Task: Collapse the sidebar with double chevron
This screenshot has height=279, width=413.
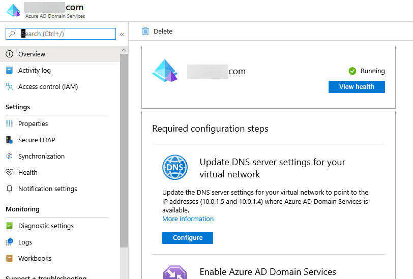Action: (122, 35)
